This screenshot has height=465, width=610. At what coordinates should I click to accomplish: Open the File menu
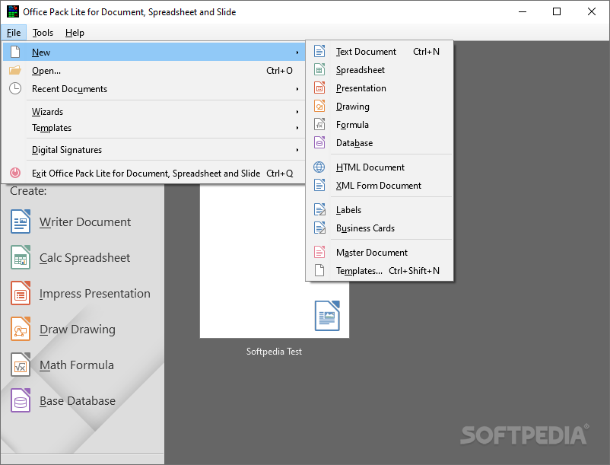click(x=14, y=32)
